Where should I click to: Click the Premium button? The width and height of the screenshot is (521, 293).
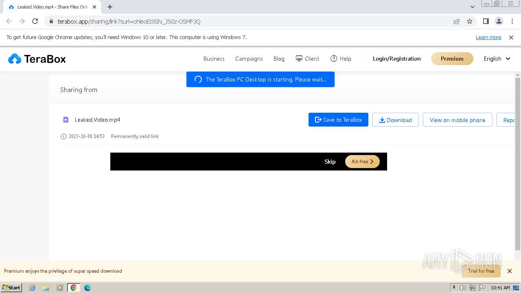(452, 59)
